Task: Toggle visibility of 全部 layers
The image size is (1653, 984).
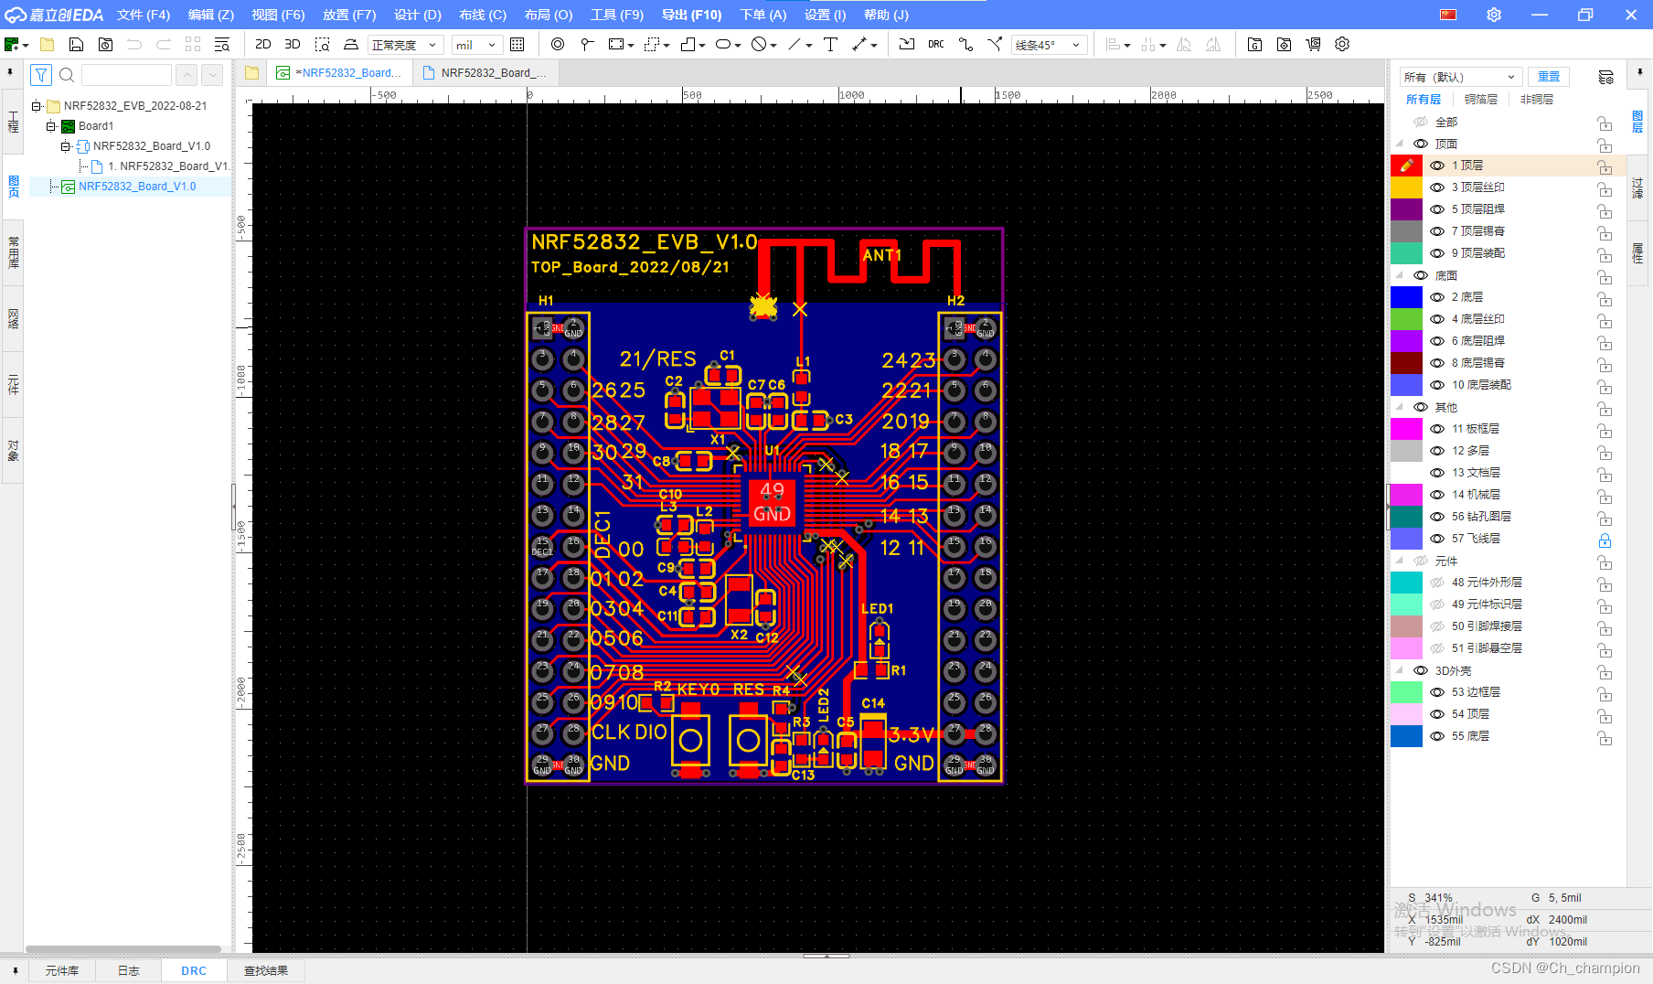Action: [1421, 121]
